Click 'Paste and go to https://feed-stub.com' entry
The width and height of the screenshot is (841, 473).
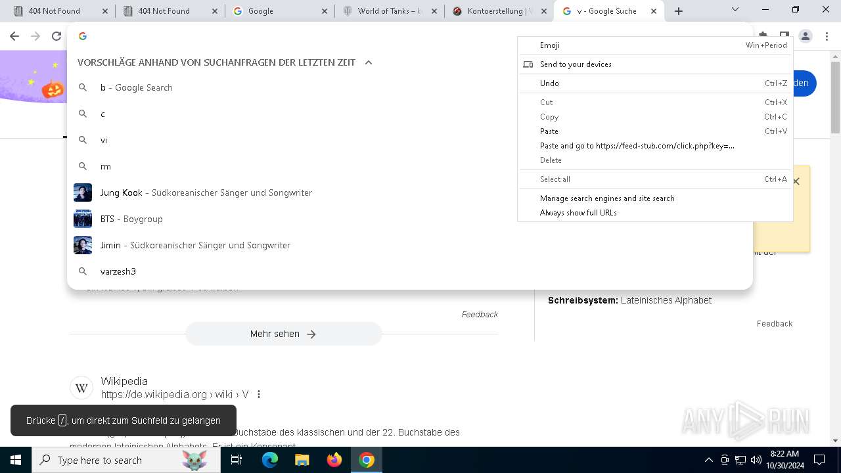tap(655, 146)
